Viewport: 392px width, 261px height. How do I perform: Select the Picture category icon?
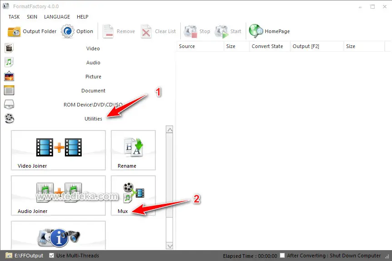(x=9, y=76)
